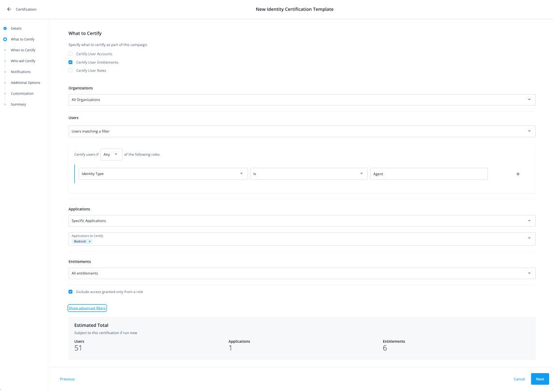This screenshot has height=390, width=553.
Task: Click the Next button
Action: tap(540, 379)
